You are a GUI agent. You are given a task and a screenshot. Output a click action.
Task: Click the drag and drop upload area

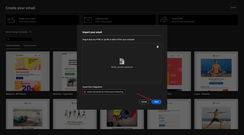tap(122, 63)
